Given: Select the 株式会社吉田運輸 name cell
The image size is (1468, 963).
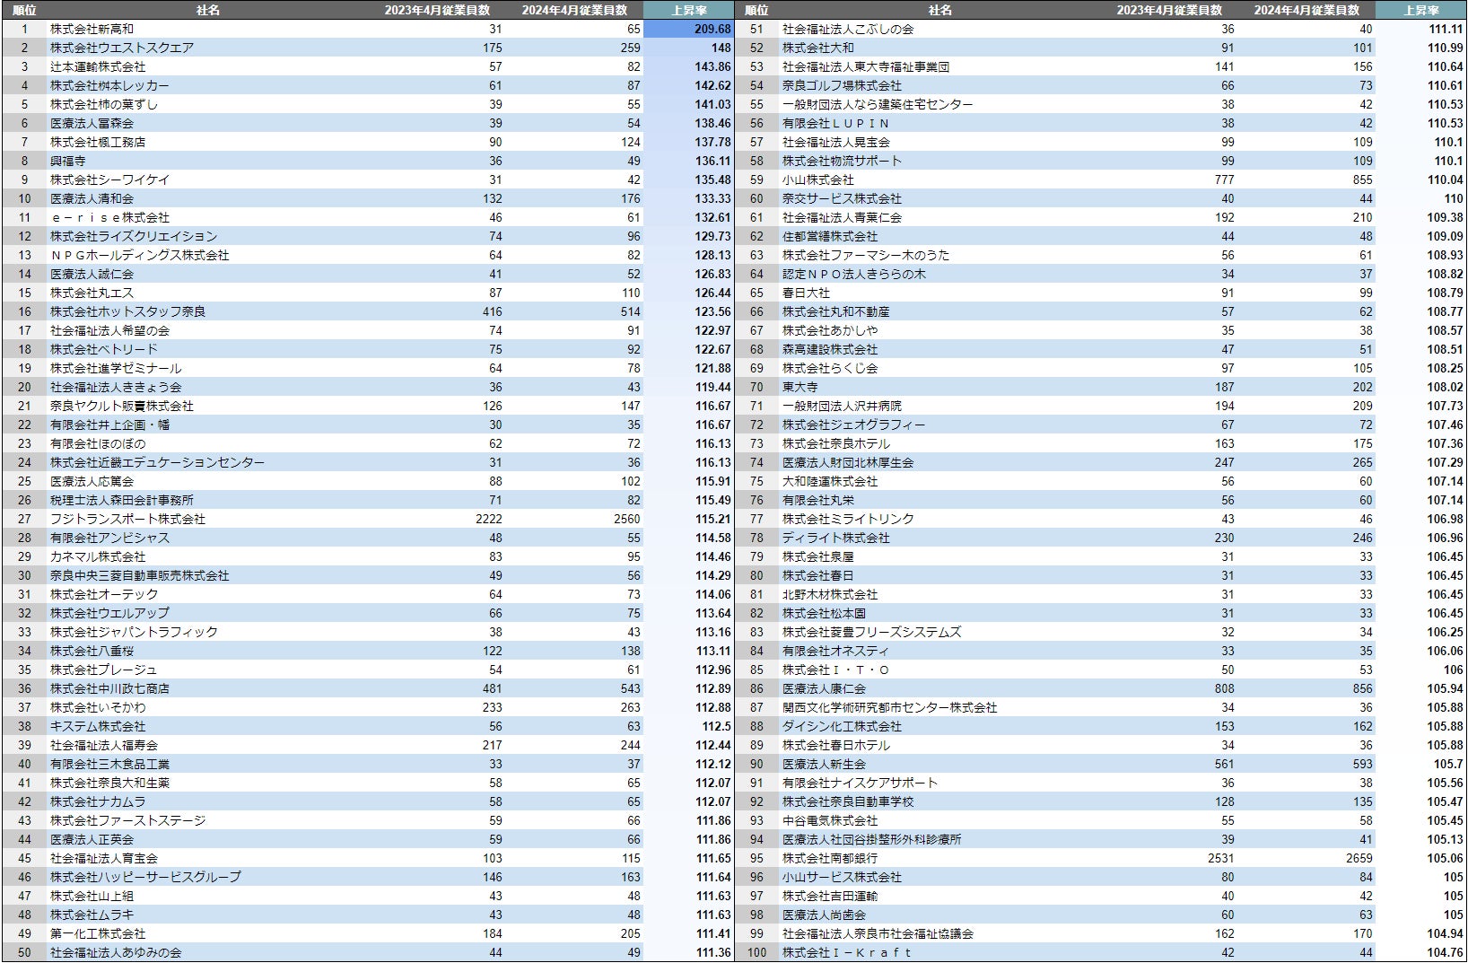Looking at the screenshot, I should click(830, 896).
